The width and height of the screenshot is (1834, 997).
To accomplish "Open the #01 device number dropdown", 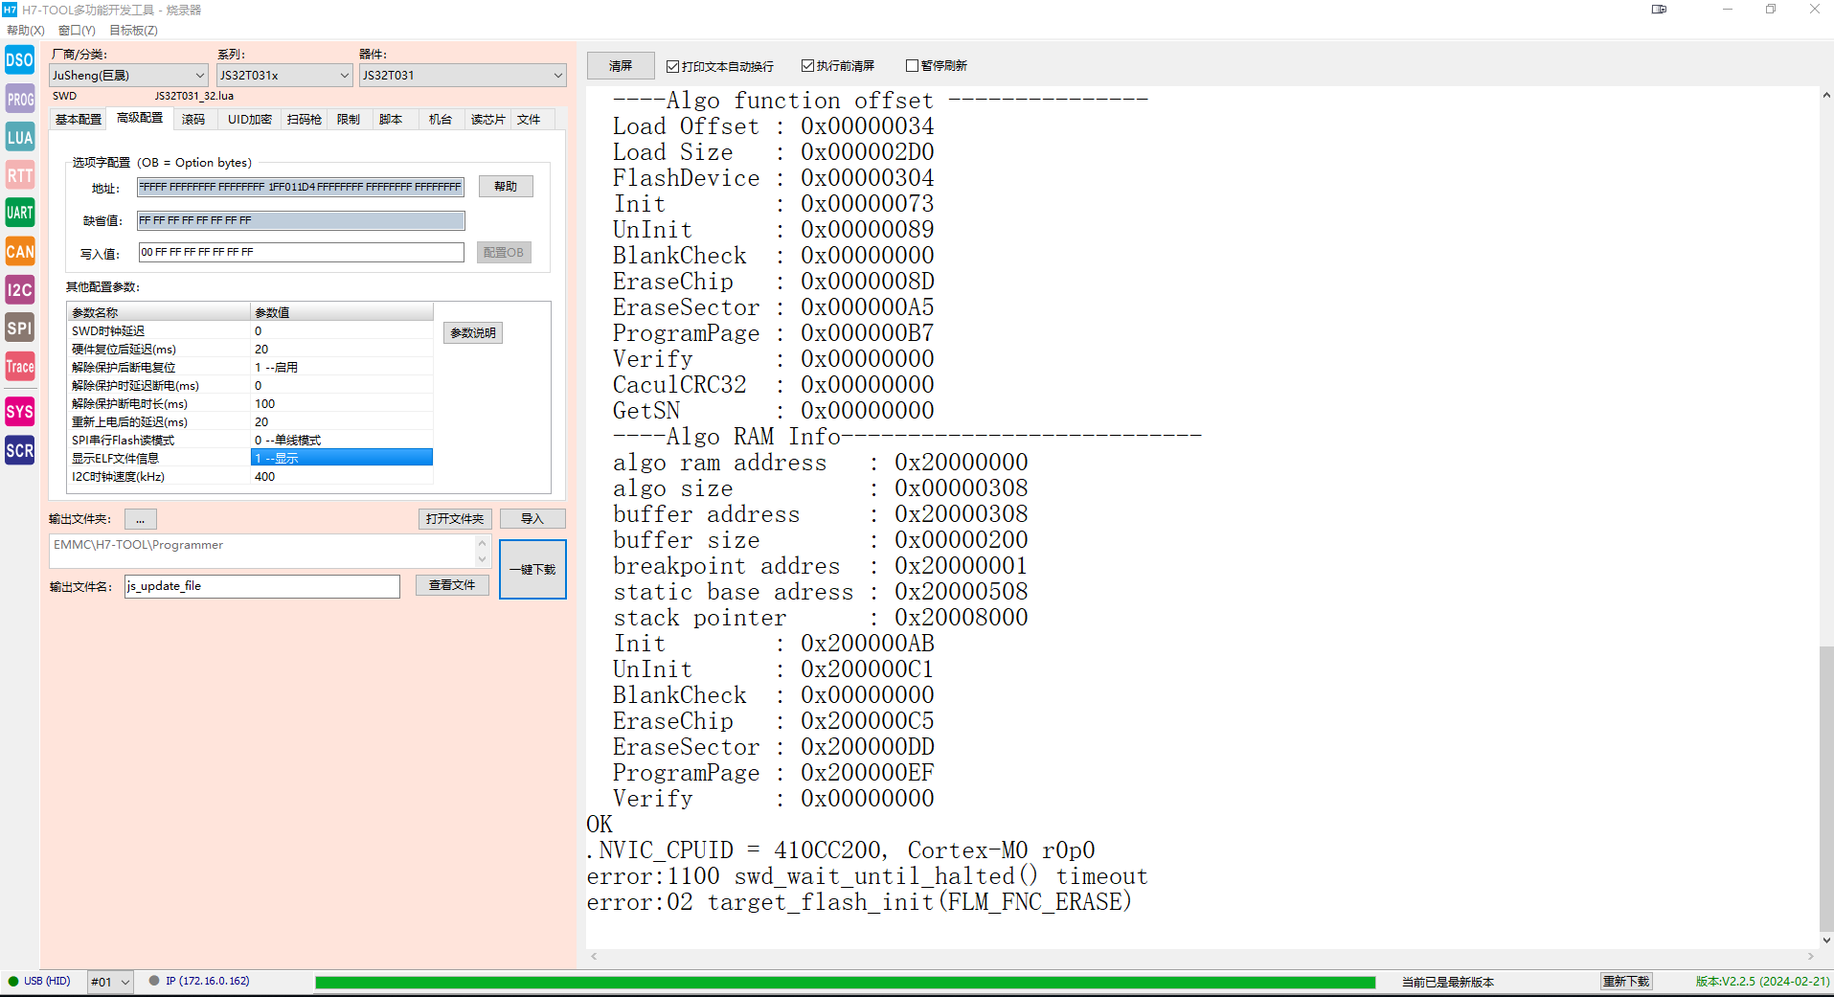I will [110, 982].
